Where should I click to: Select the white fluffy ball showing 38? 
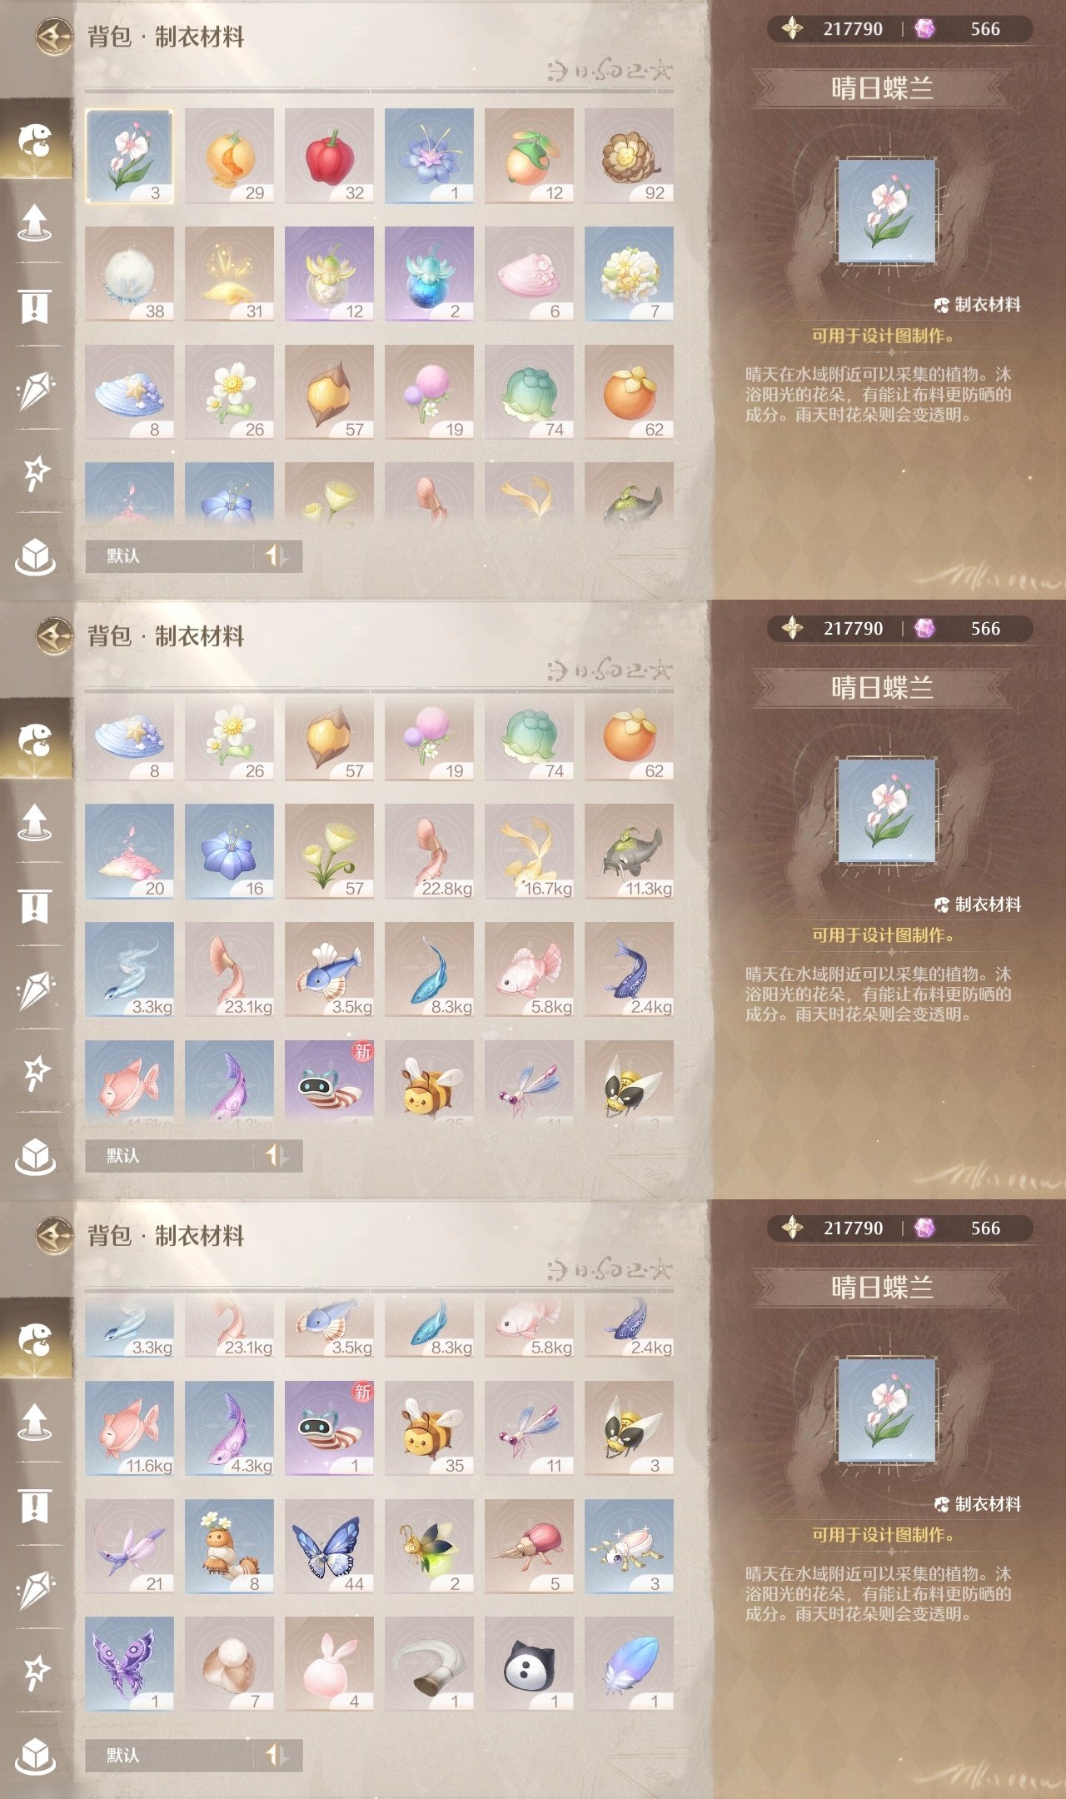129,274
